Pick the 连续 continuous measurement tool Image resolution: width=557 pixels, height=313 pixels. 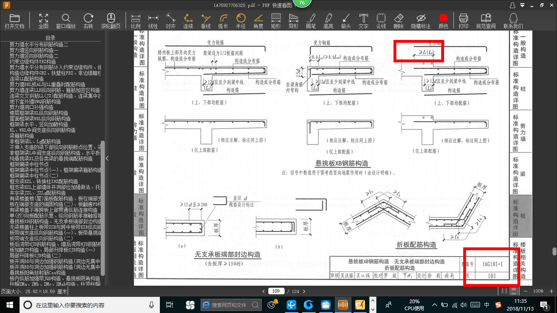[188, 21]
